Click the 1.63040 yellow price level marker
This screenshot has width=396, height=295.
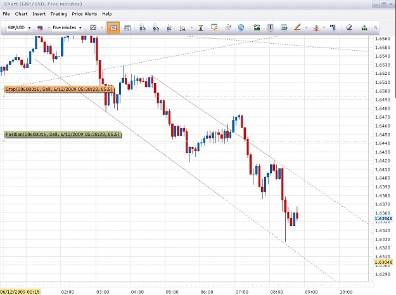383,263
